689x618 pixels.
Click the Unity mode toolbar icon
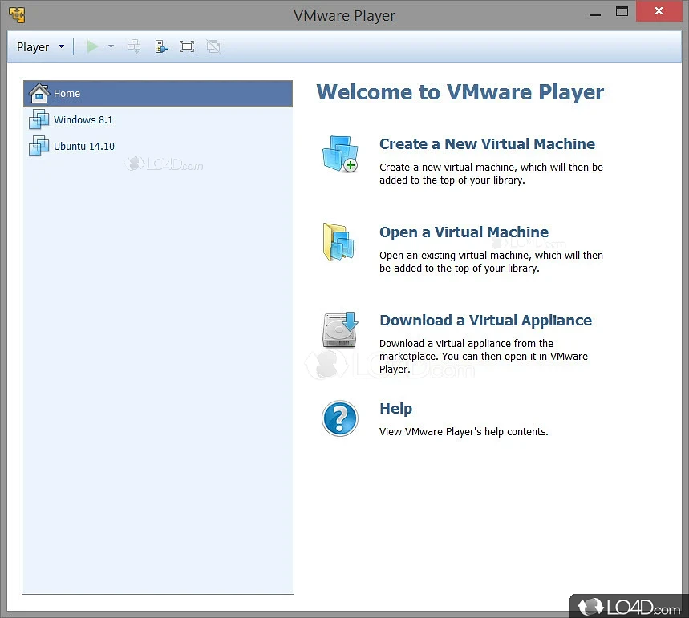pyautogui.click(x=213, y=46)
